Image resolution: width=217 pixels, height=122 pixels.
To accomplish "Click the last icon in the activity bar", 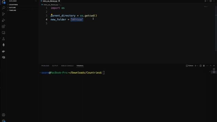I will pyautogui.click(x=3, y=57).
